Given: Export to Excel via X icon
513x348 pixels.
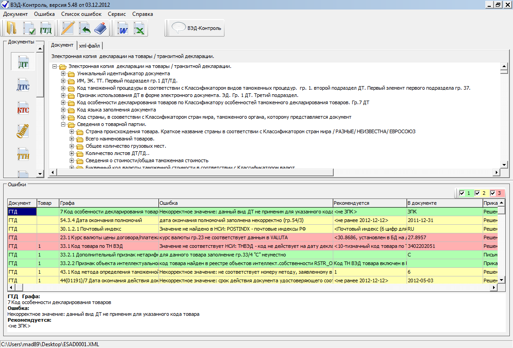Looking at the screenshot, I should 139,28.
